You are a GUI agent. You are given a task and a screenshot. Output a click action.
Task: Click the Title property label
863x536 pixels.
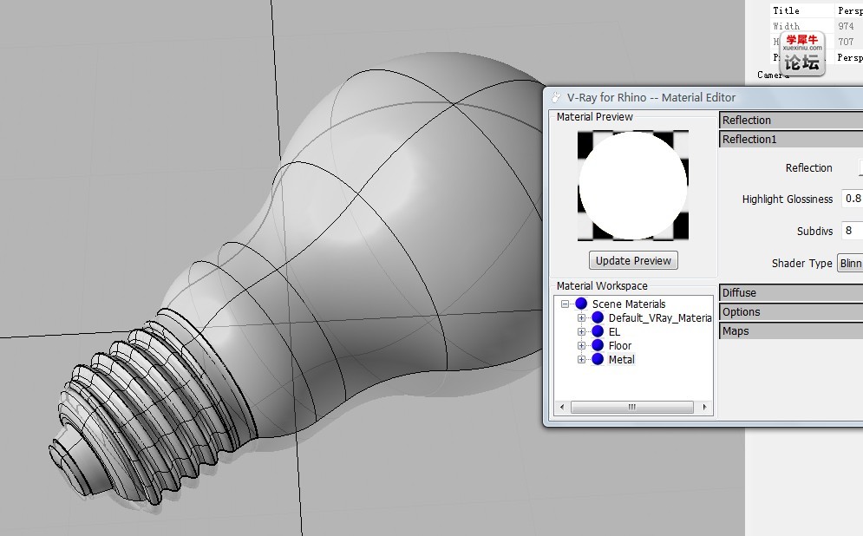[x=786, y=10]
